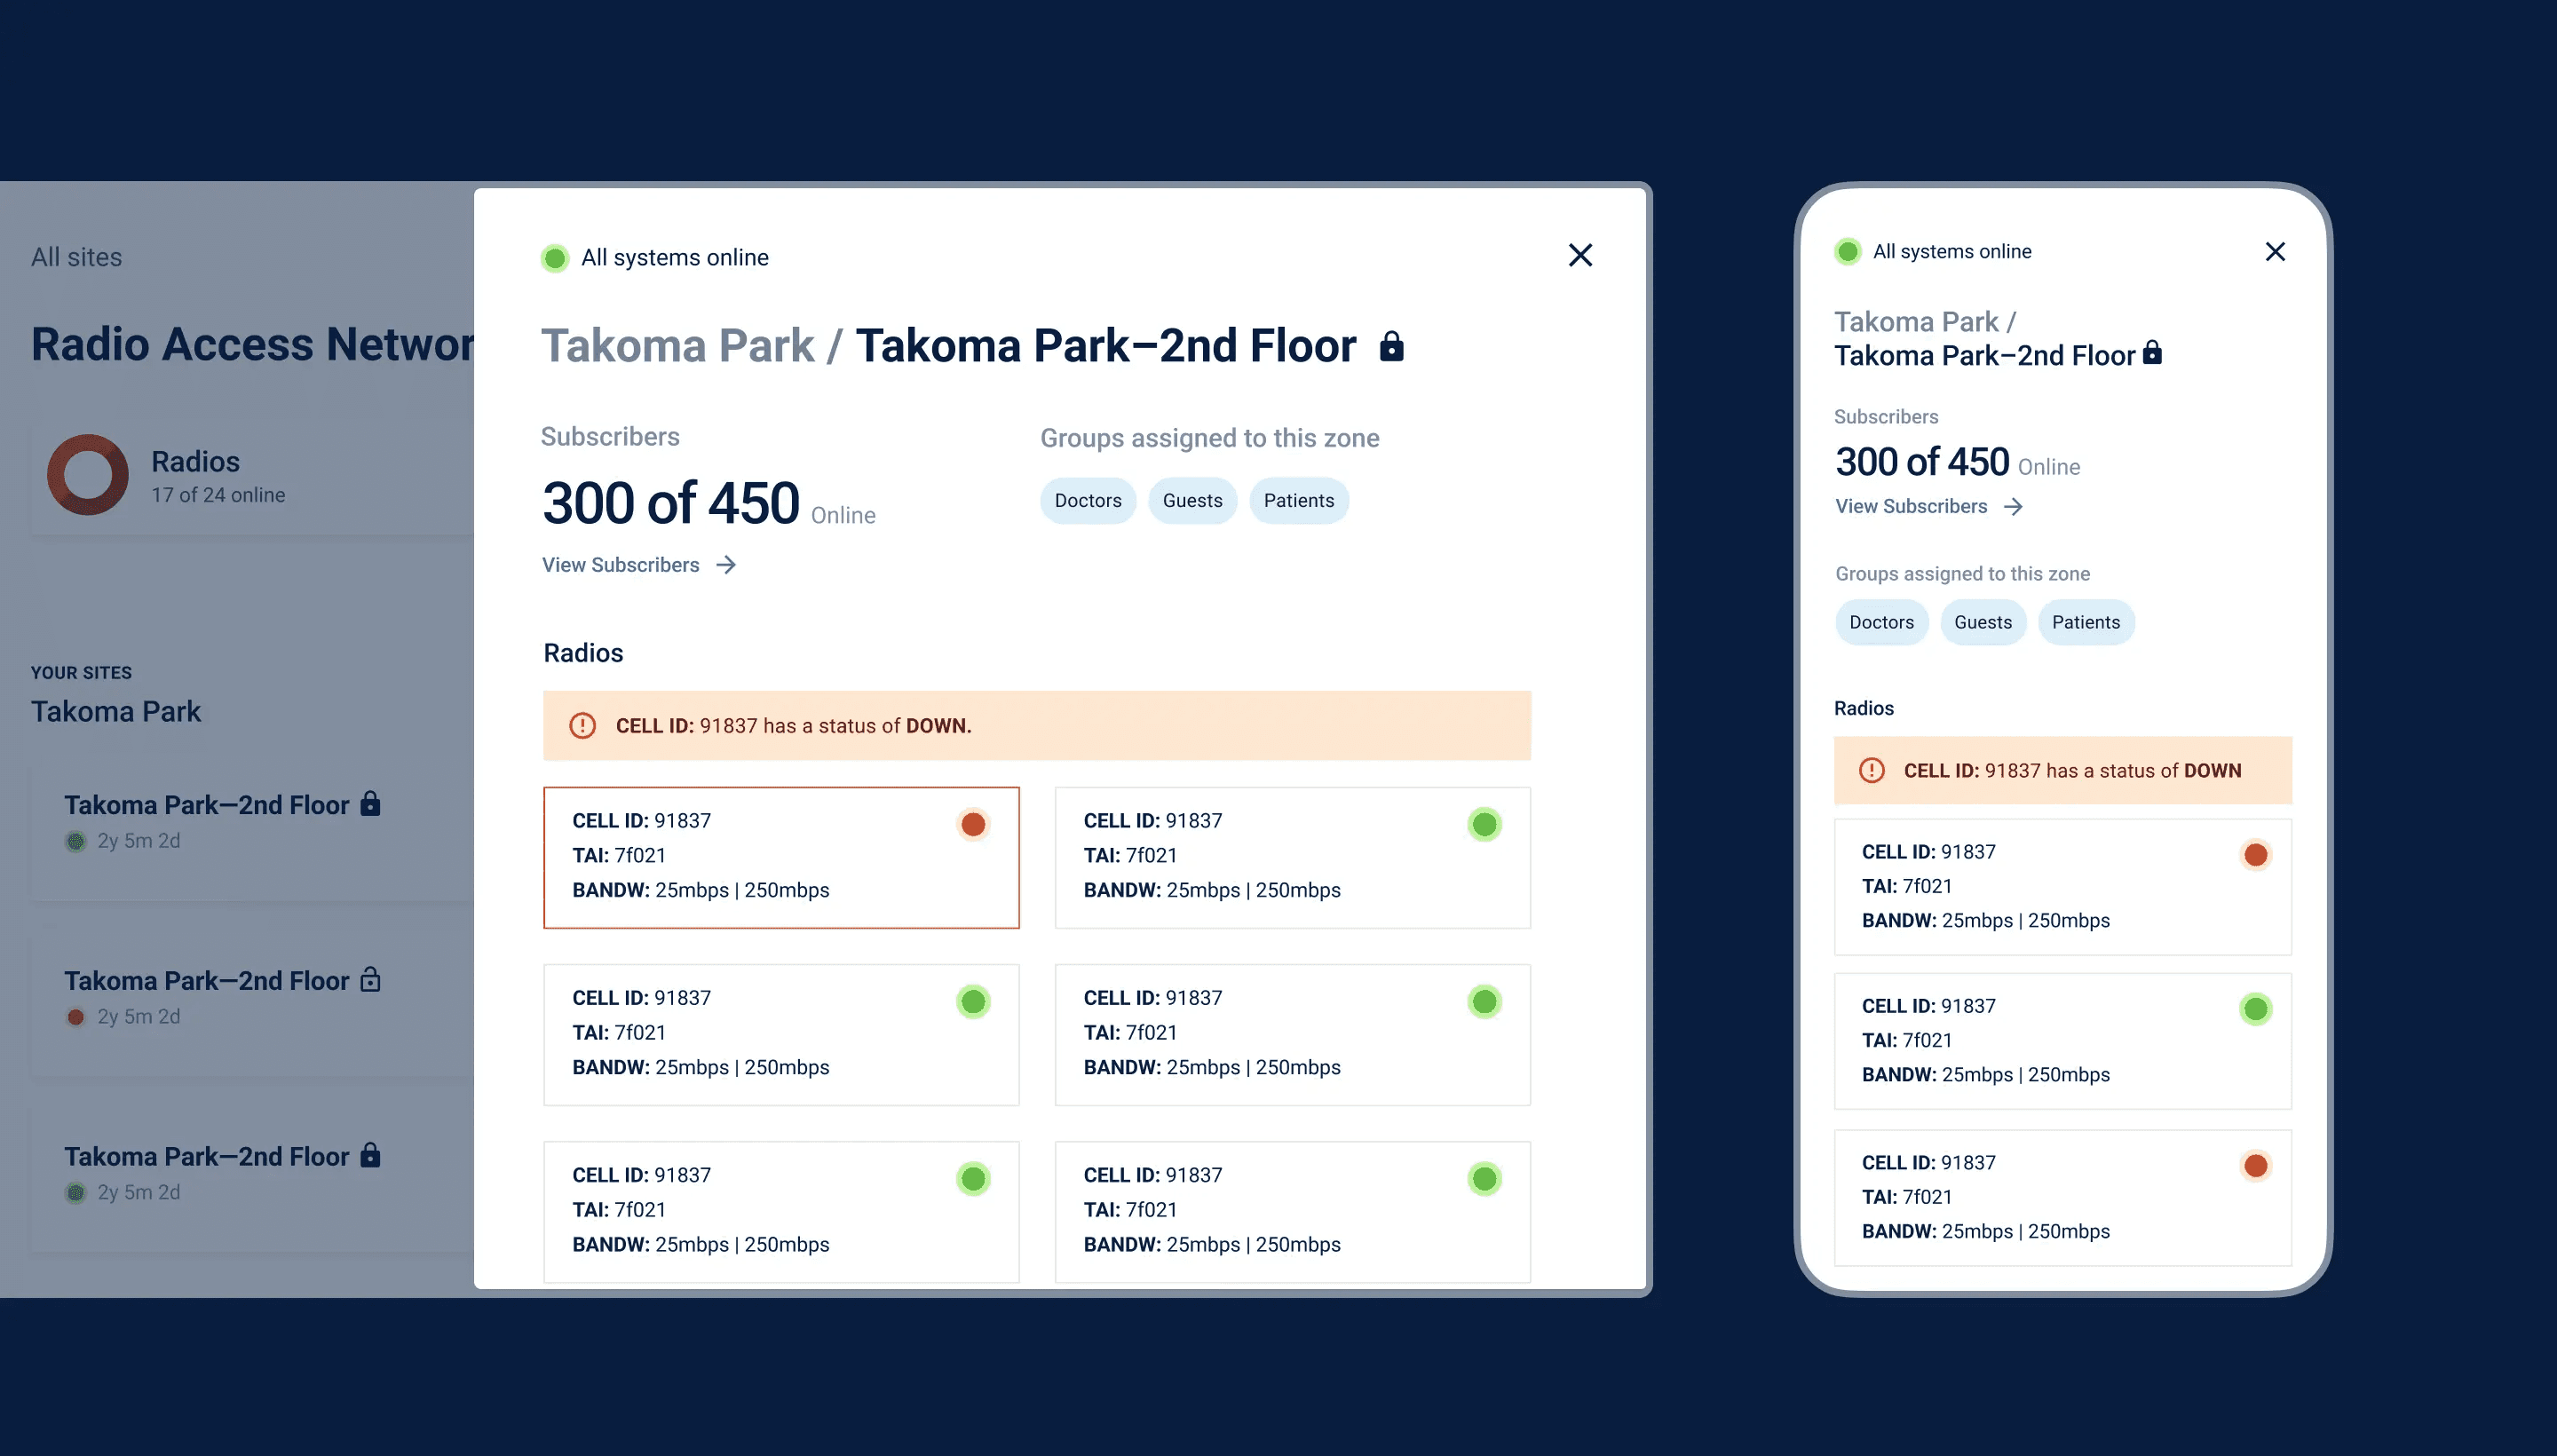
Task: Close the desktop Takoma Park detail modal
Action: pyautogui.click(x=1580, y=255)
